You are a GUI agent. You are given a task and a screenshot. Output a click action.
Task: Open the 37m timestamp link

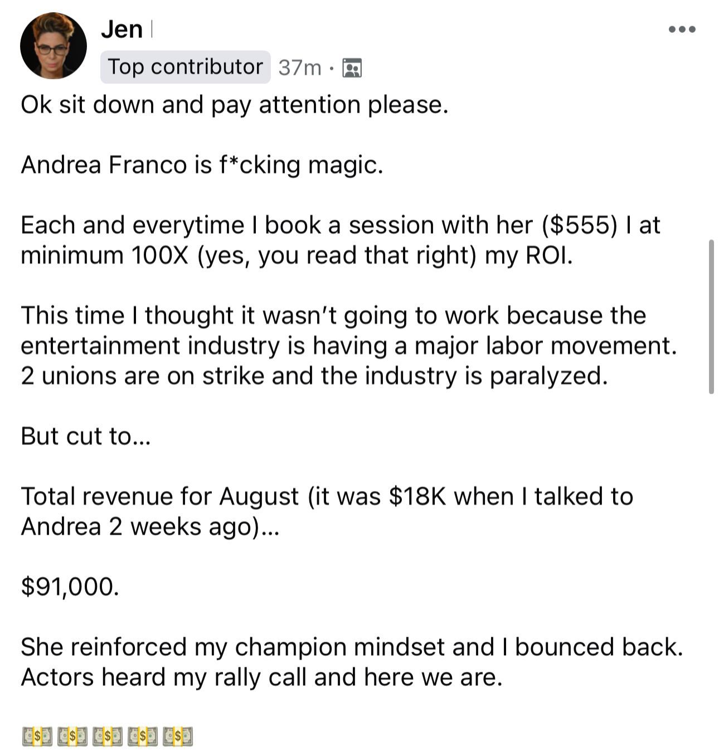tap(300, 67)
